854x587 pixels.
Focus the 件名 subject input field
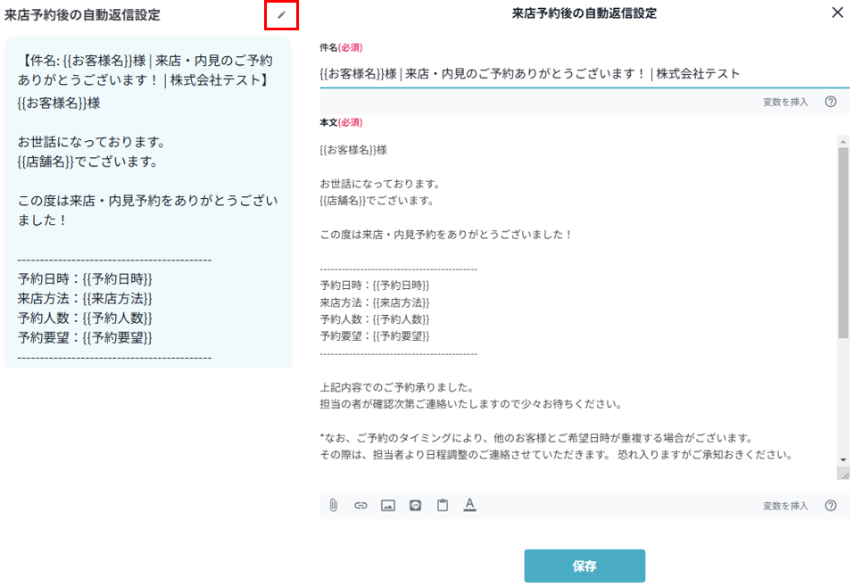point(585,73)
